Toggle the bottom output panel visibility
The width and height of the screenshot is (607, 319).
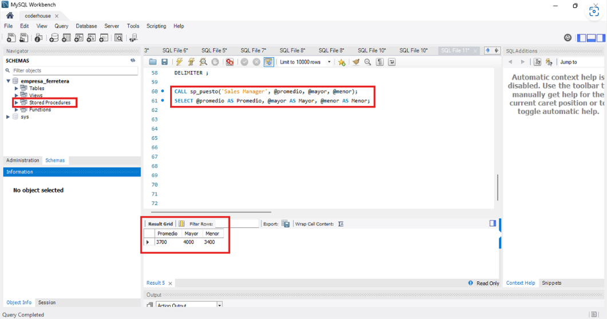(x=591, y=38)
